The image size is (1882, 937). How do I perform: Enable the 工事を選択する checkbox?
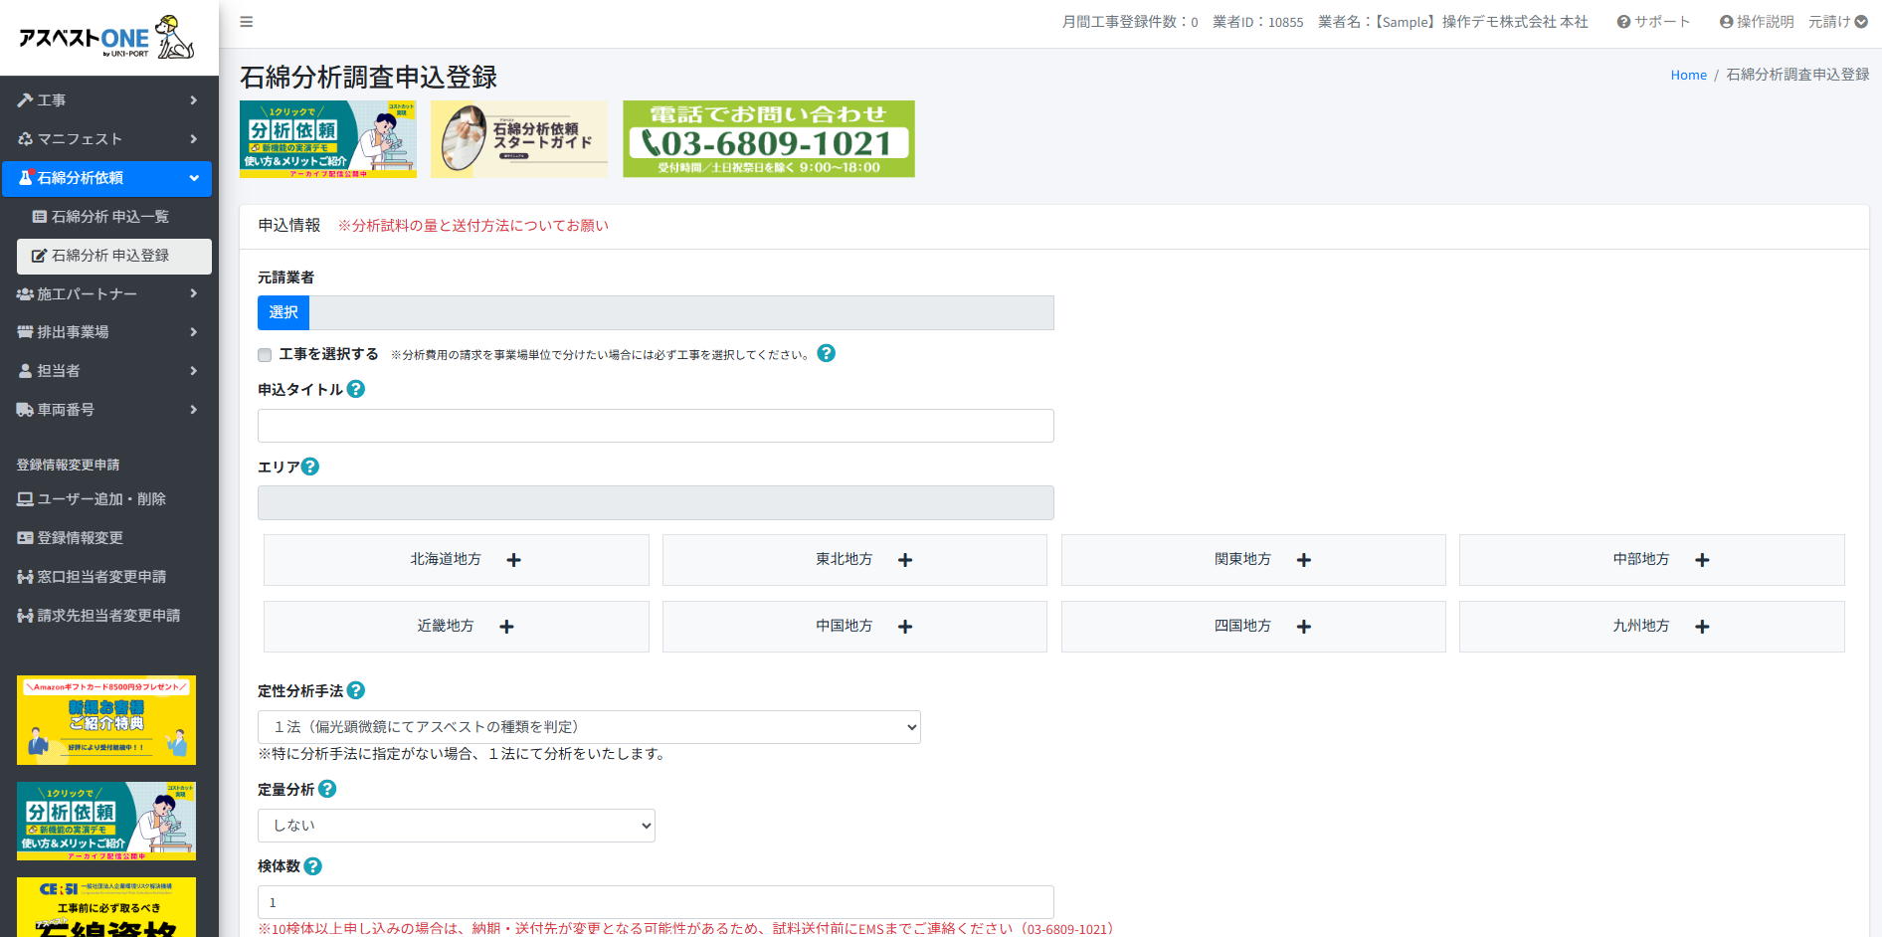(265, 355)
